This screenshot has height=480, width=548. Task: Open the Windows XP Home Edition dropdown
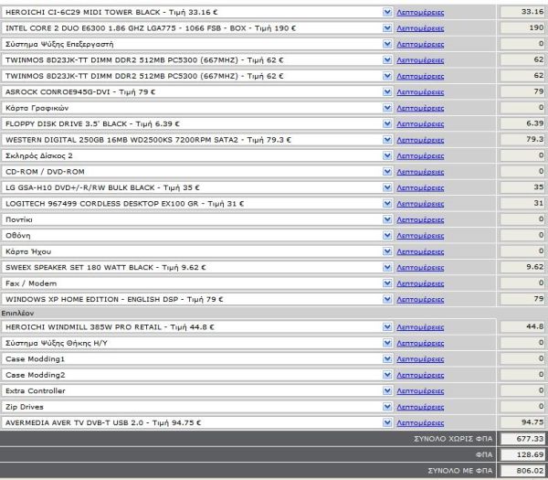click(387, 299)
